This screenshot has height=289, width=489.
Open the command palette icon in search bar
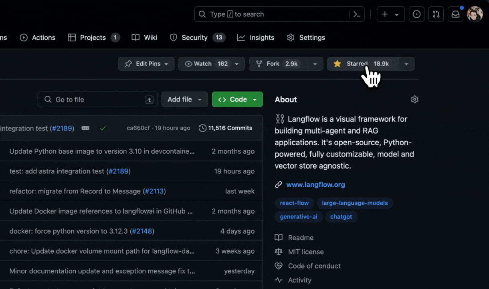coord(357,14)
